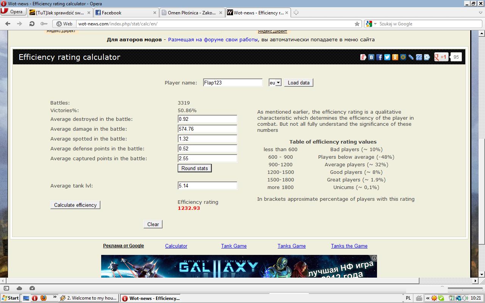
Task: Share page via Ya.ru icon
Action: (363, 57)
